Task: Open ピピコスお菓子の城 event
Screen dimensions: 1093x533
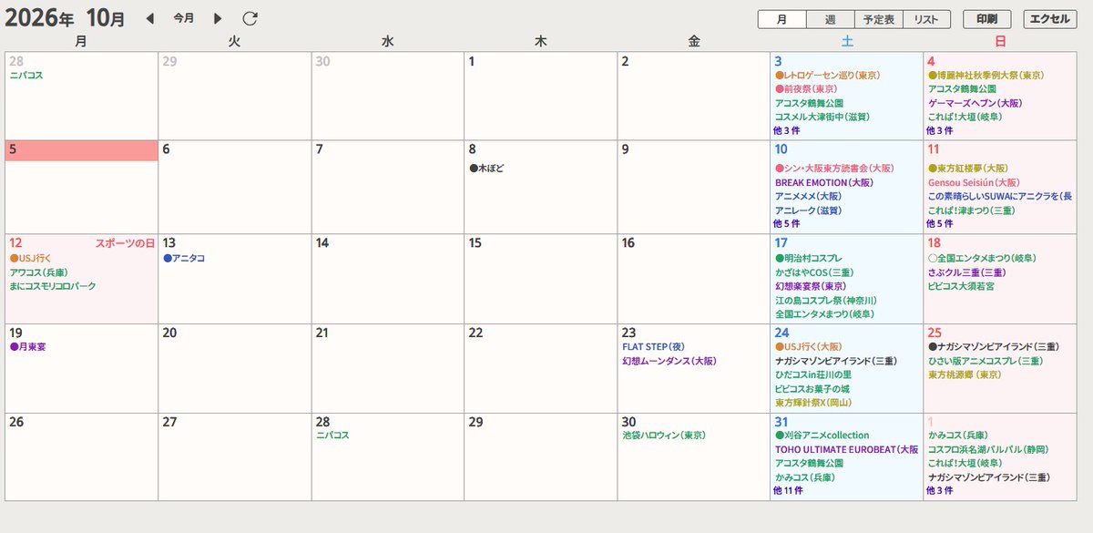Action: (x=812, y=389)
